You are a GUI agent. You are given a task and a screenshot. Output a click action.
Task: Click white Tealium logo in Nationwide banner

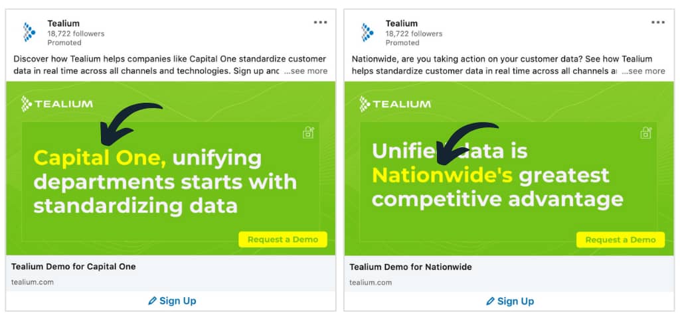(x=395, y=104)
